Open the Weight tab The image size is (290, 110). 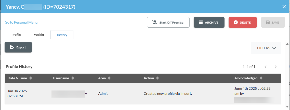pos(39,35)
